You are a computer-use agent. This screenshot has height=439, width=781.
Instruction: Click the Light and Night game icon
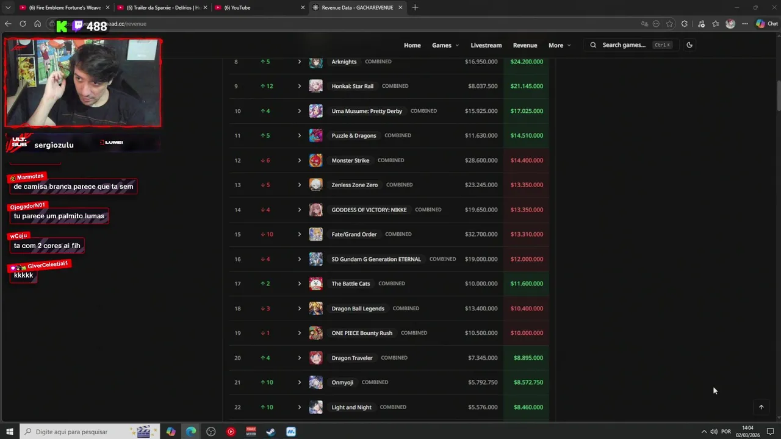pyautogui.click(x=315, y=407)
